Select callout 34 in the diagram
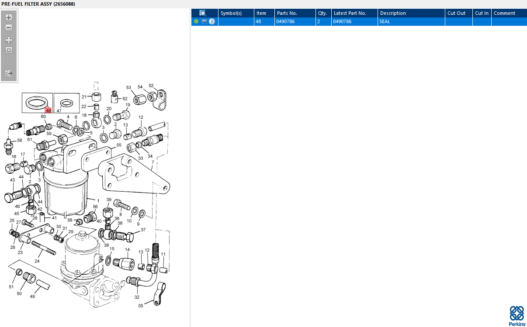527x327 pixels. point(150,156)
